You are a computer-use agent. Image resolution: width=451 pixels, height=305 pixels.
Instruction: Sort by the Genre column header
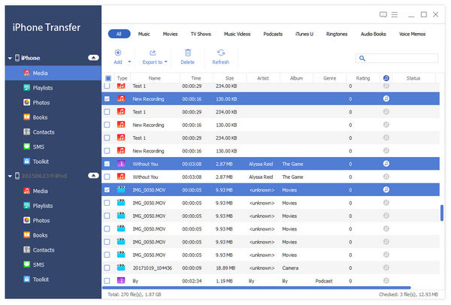pyautogui.click(x=330, y=78)
